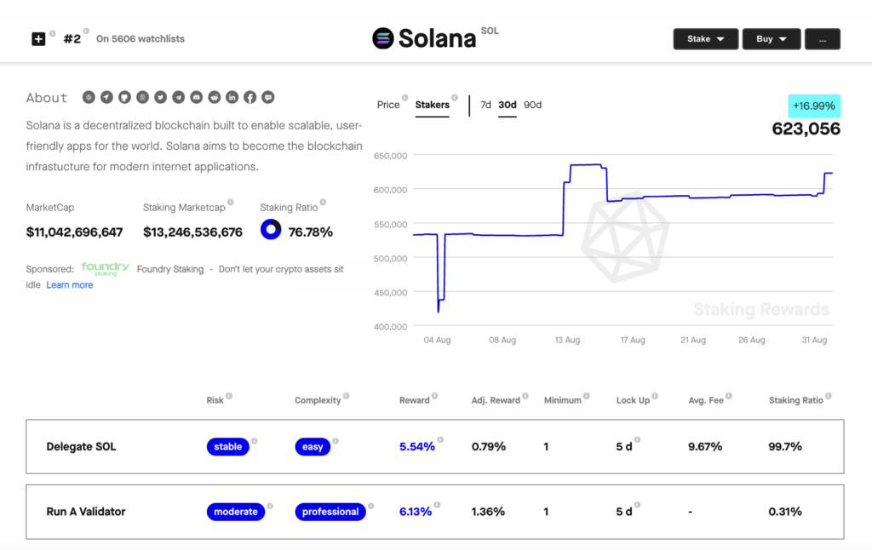Click the Staking Ratio circular gauge
This screenshot has height=550, width=872.
tap(270, 229)
